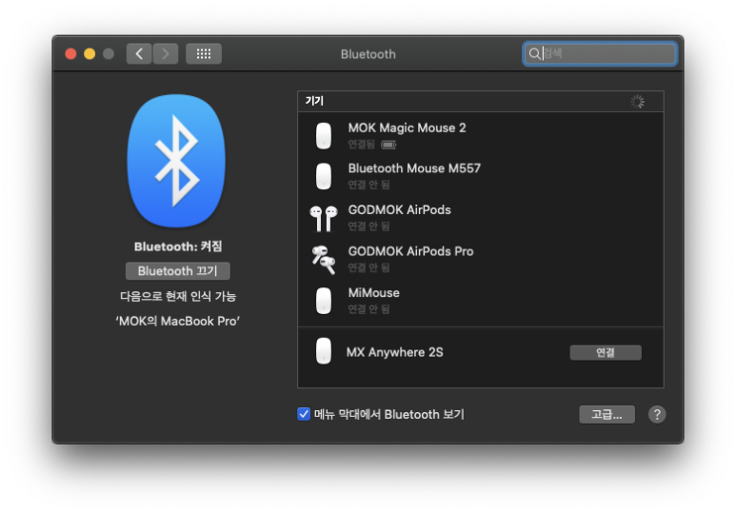Screen dimensions: 736x513
Task: Go forward with the right chevron button
Action: tap(166, 54)
